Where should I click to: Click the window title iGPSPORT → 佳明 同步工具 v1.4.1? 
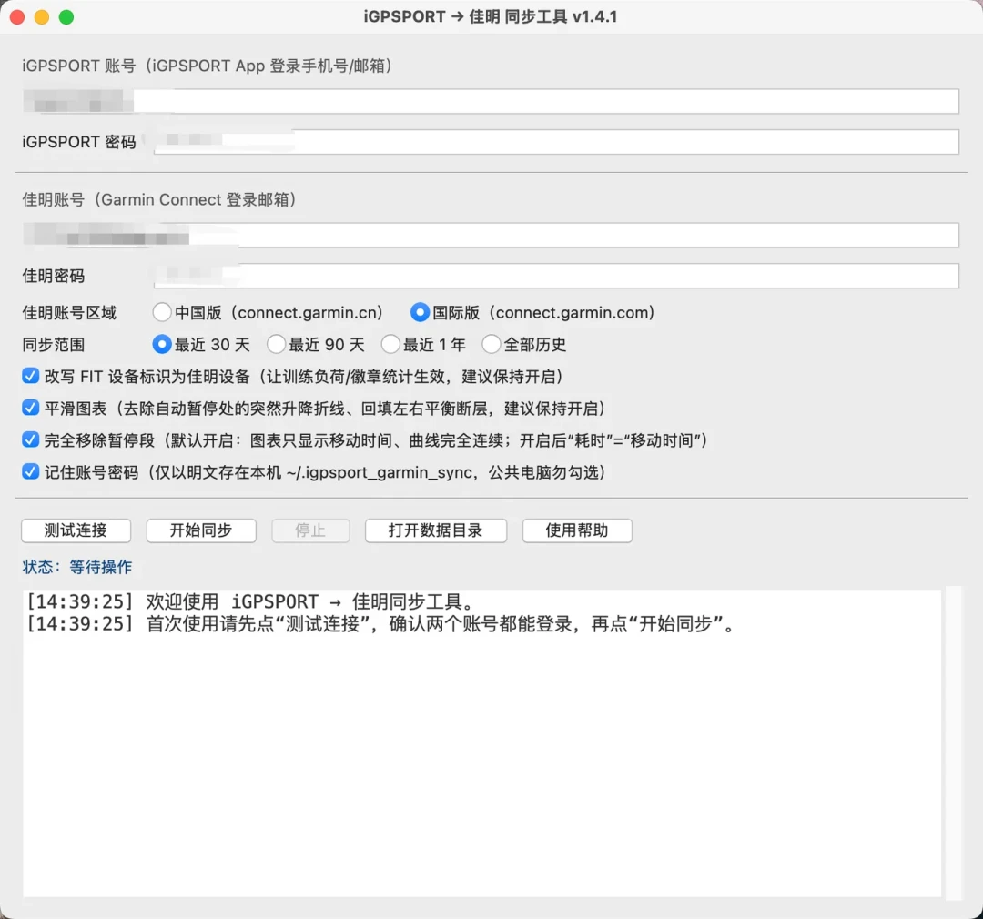click(491, 17)
